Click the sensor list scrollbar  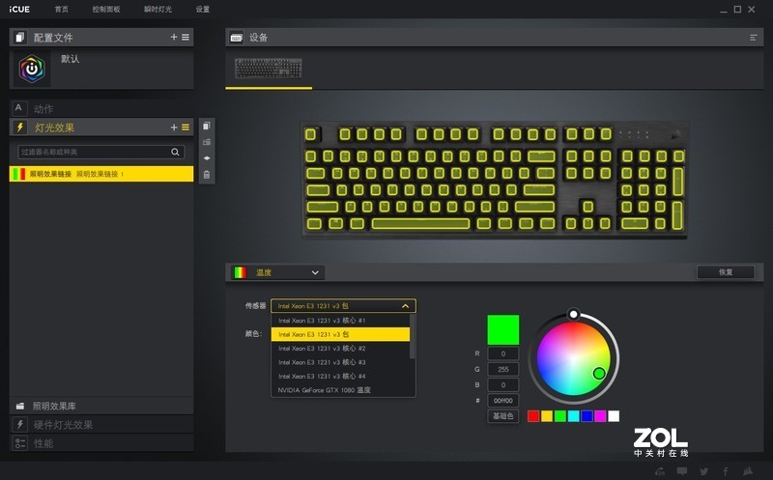[413, 337]
